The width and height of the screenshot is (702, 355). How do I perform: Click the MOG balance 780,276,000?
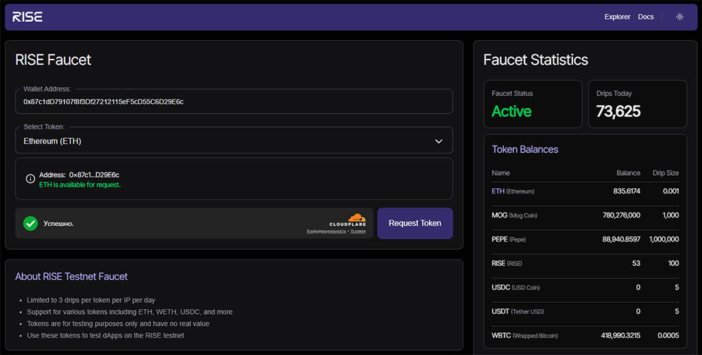point(621,215)
